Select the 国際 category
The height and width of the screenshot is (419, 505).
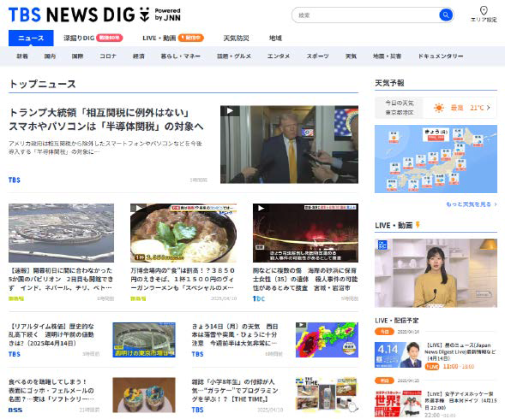click(x=77, y=56)
